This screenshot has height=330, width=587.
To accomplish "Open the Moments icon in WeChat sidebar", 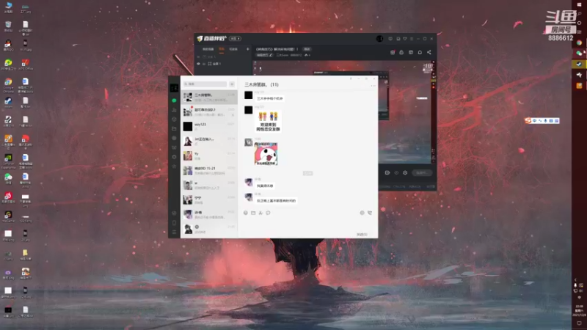I will click(x=174, y=138).
